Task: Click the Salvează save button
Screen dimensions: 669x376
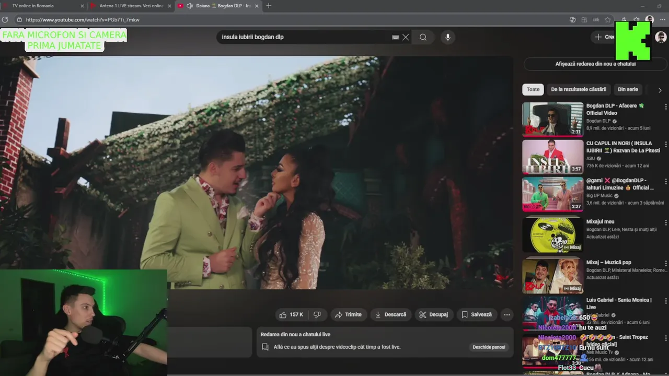Action: click(476, 314)
